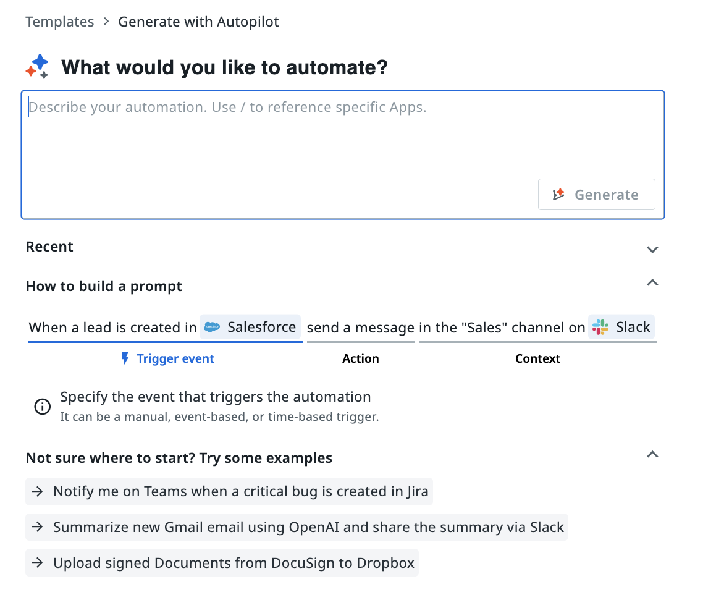The width and height of the screenshot is (703, 592).
Task: Choose the Upload signed Documents to Dropbox example
Action: pyautogui.click(x=235, y=563)
